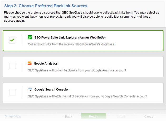166x121 pixels.
Task: Click the Step 2 heading text
Action: (x=46, y=6)
